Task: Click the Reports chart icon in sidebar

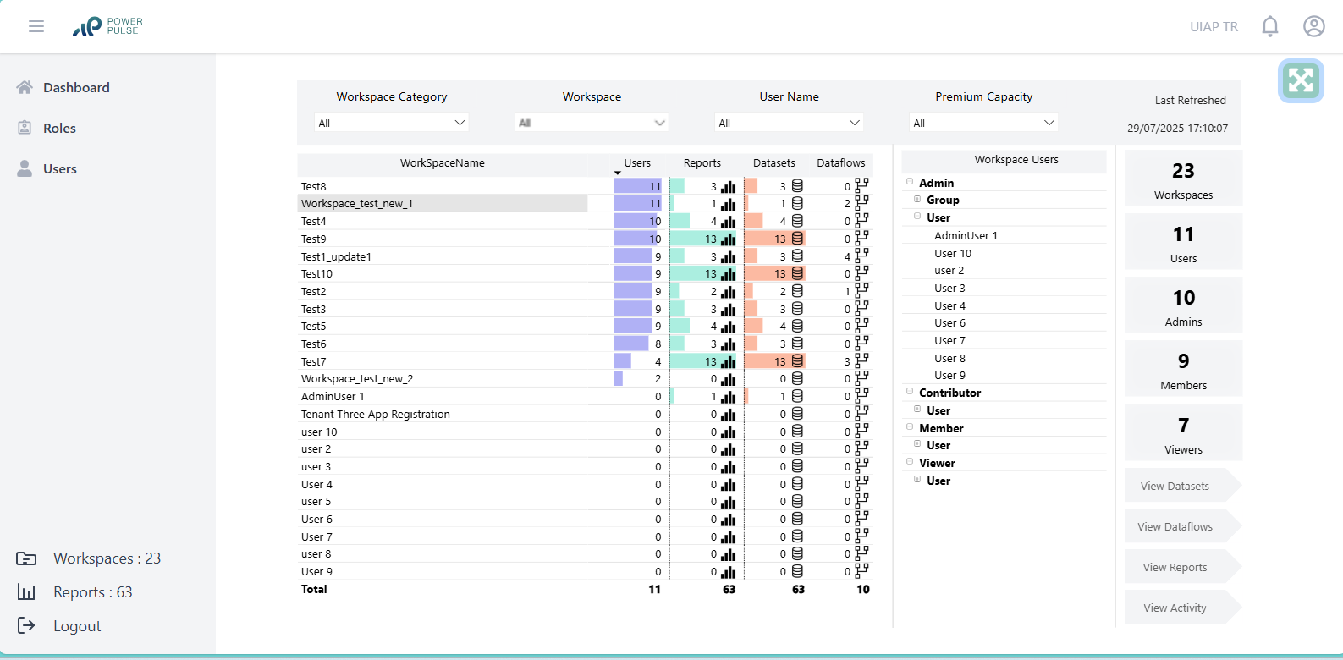Action: pyautogui.click(x=26, y=592)
